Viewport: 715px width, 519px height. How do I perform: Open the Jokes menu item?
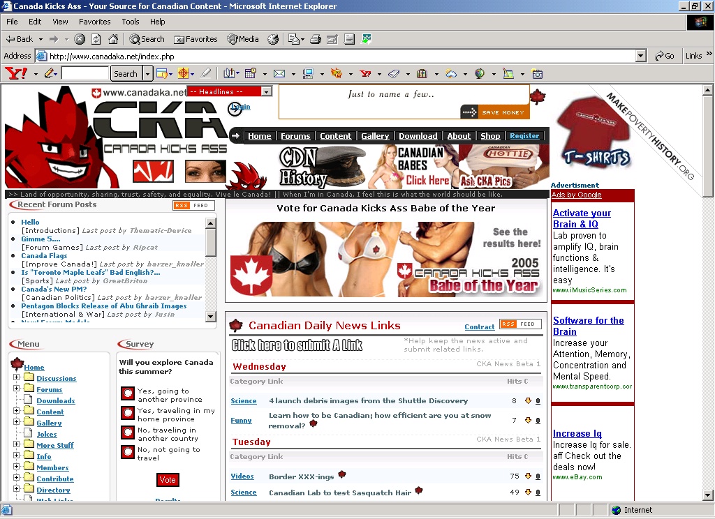[47, 434]
